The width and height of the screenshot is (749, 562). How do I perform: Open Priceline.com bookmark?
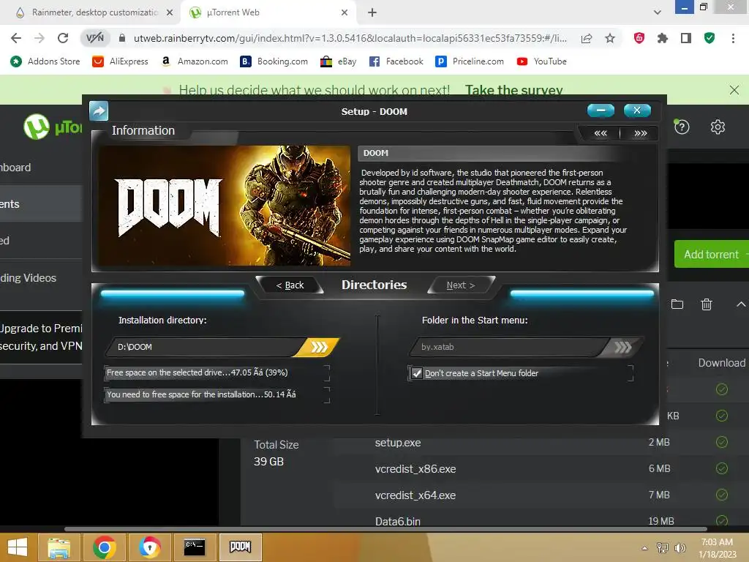point(470,61)
